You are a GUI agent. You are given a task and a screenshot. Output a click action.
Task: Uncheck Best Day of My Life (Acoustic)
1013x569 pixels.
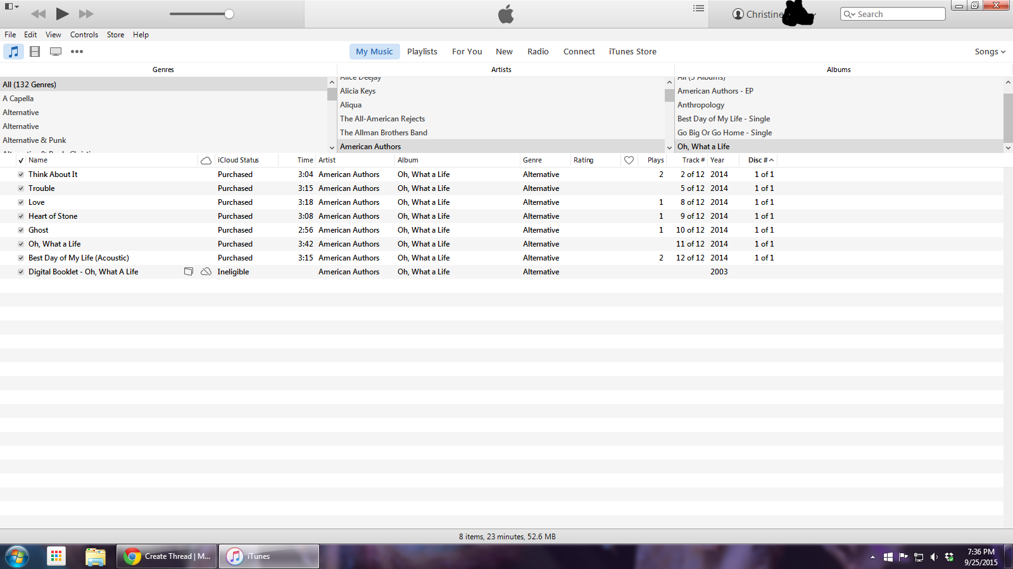[21, 258]
